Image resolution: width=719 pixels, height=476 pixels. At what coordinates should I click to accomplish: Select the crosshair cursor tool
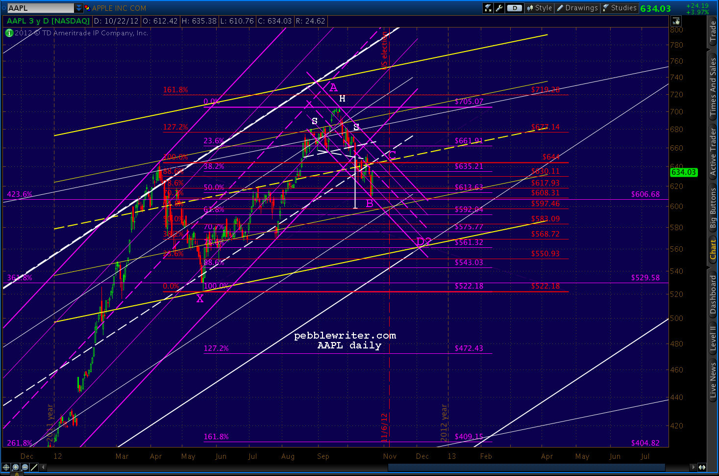6,467
